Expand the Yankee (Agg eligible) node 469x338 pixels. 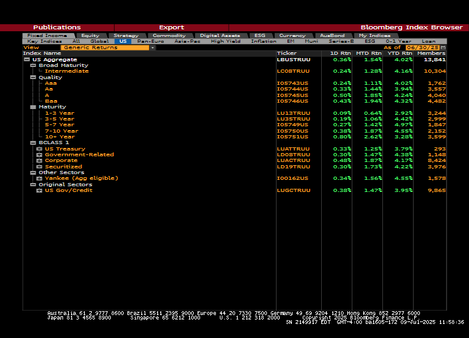tap(39, 179)
